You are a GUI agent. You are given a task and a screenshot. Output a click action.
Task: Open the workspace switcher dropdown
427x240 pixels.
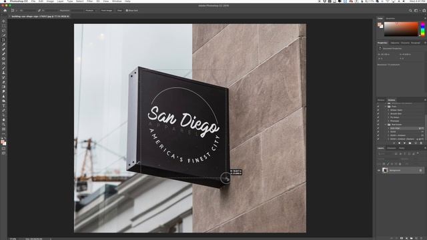pyautogui.click(x=416, y=11)
